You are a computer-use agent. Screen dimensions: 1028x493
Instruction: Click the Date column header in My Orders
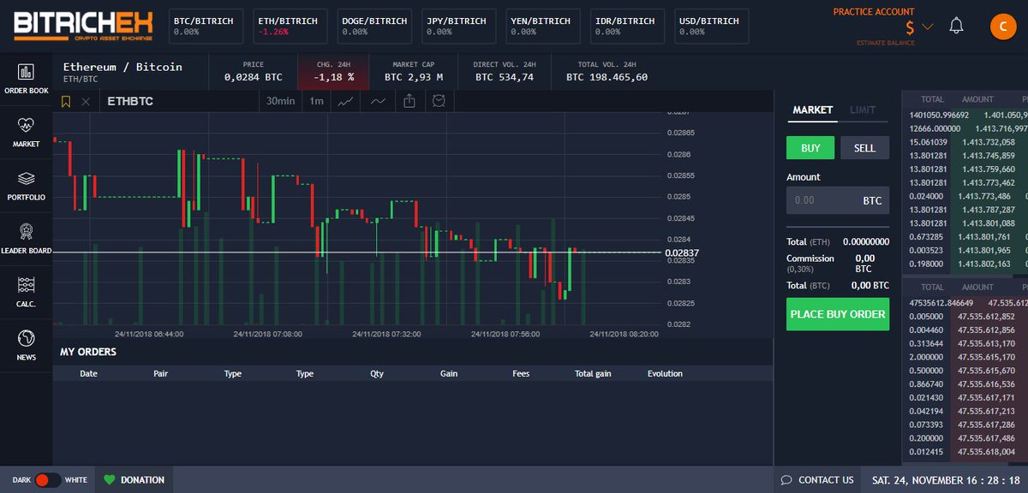(x=88, y=374)
